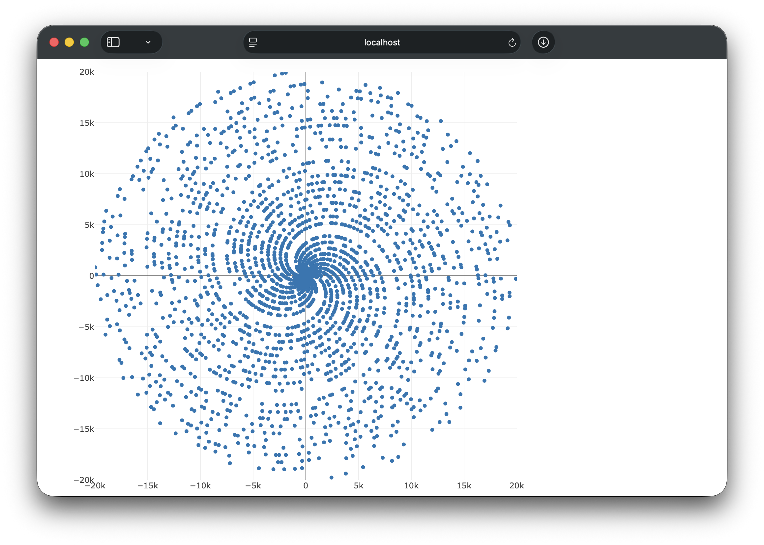The image size is (764, 545).
Task: Click the dense spiral center at the origin
Action: pyautogui.click(x=306, y=276)
